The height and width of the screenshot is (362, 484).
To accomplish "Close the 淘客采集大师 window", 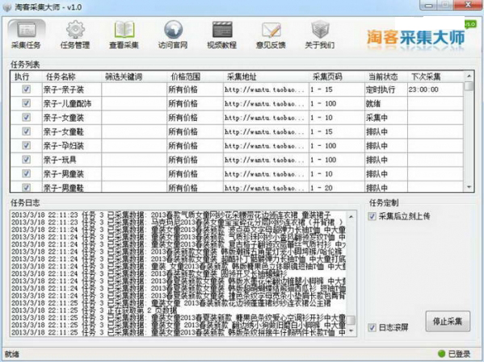I will pos(469,5).
